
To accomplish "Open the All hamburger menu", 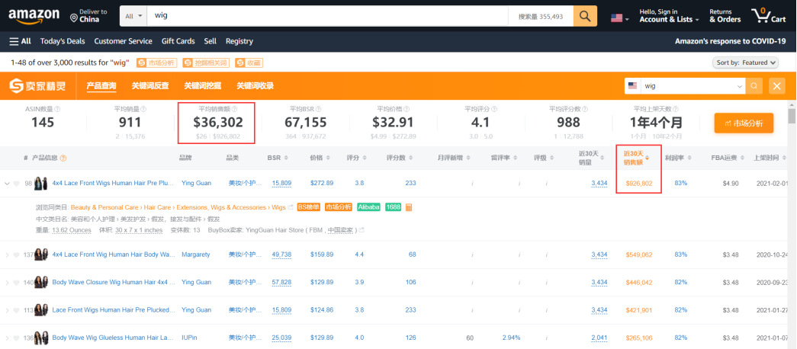I will [x=21, y=41].
